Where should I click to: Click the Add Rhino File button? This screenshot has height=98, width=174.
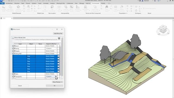tap(58, 33)
